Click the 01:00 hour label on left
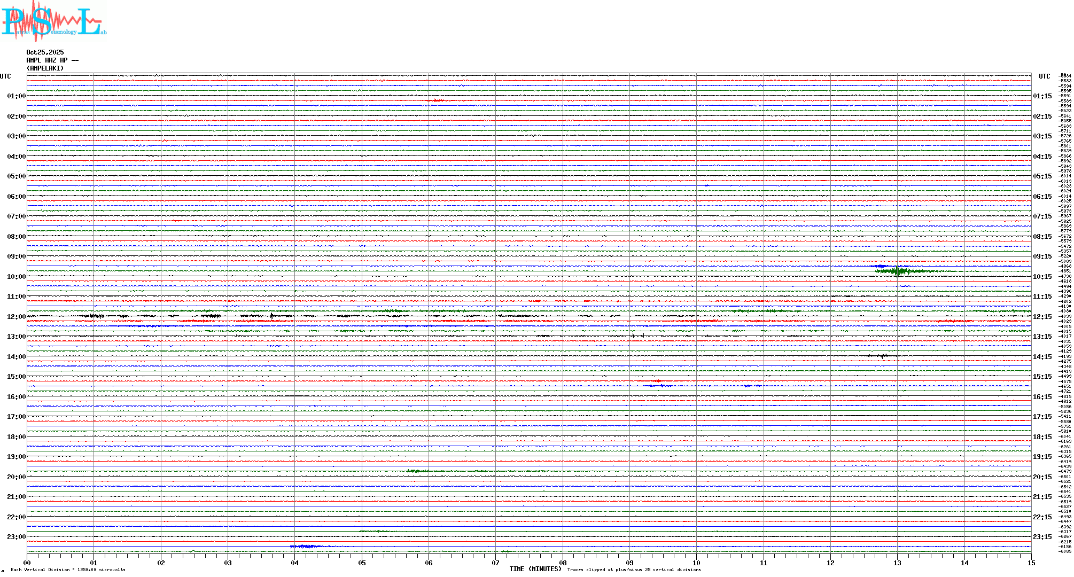 point(16,96)
